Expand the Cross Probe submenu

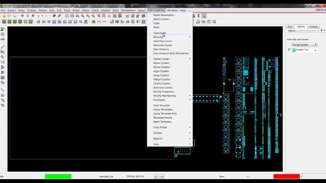tap(171, 128)
